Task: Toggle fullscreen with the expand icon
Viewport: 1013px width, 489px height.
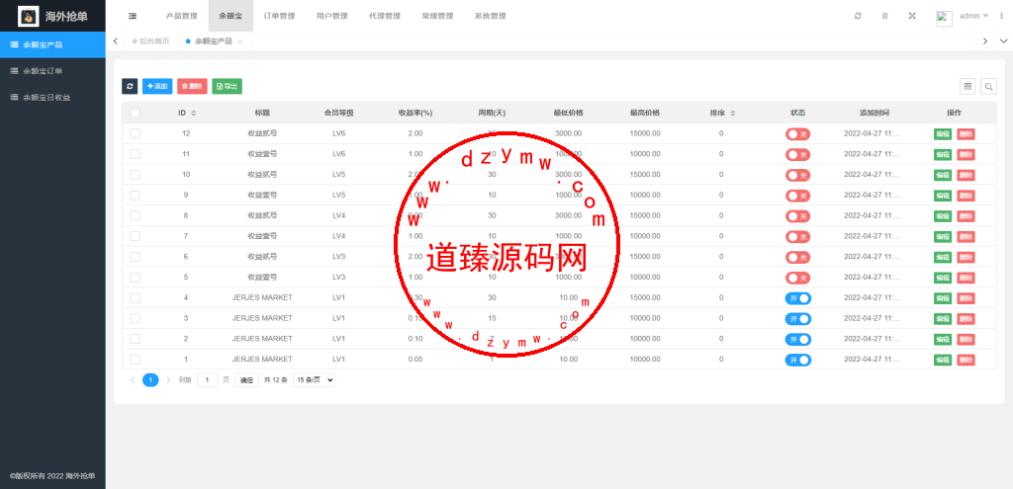Action: [x=912, y=16]
